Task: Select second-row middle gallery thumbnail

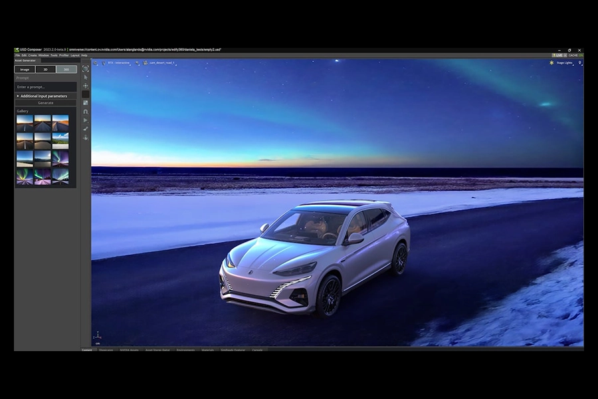Action: pyautogui.click(x=43, y=141)
